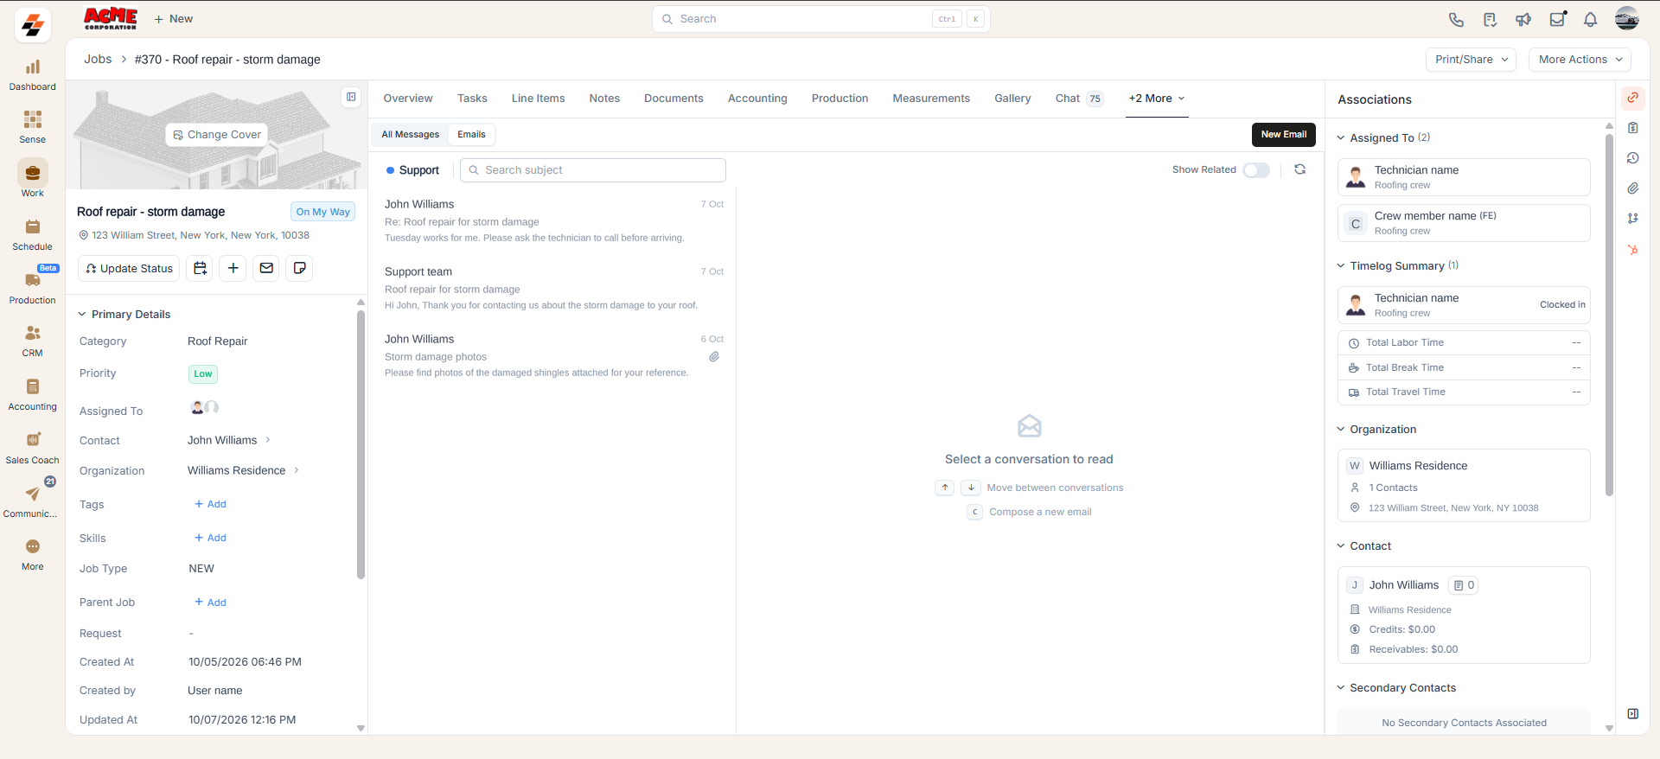Click the Search subject field
The height and width of the screenshot is (759, 1660).
click(x=593, y=170)
